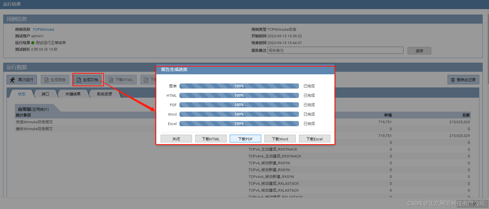Click the TCPv4v6_主动建成_RXSYNACK row
489x209 pixels.
tap(359, 156)
